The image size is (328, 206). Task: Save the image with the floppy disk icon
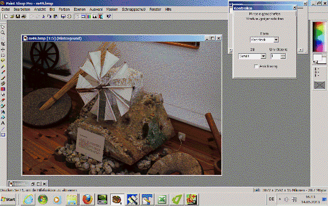pos(18,16)
